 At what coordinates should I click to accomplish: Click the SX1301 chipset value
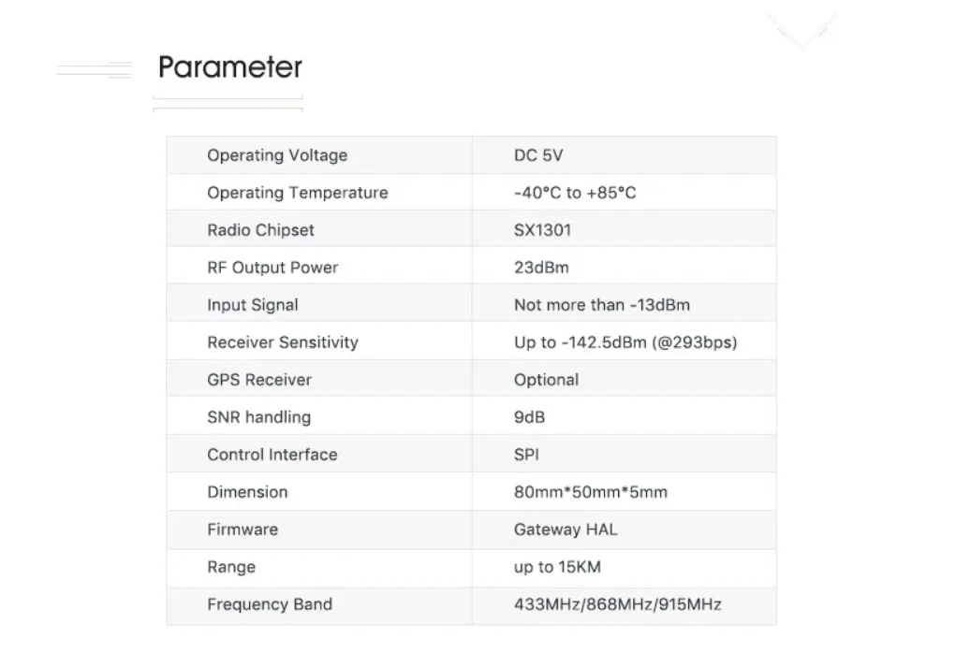click(x=543, y=230)
